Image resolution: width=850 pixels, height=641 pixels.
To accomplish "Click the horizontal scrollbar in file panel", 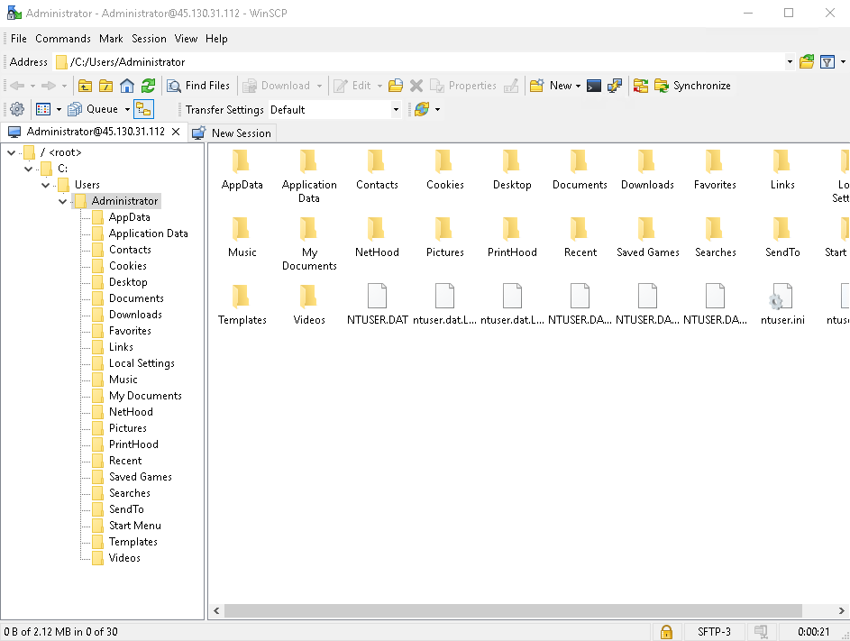I will click(512, 611).
